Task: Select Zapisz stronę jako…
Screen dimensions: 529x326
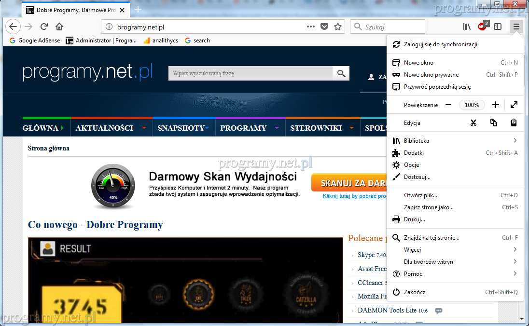Action: pyautogui.click(x=455, y=207)
